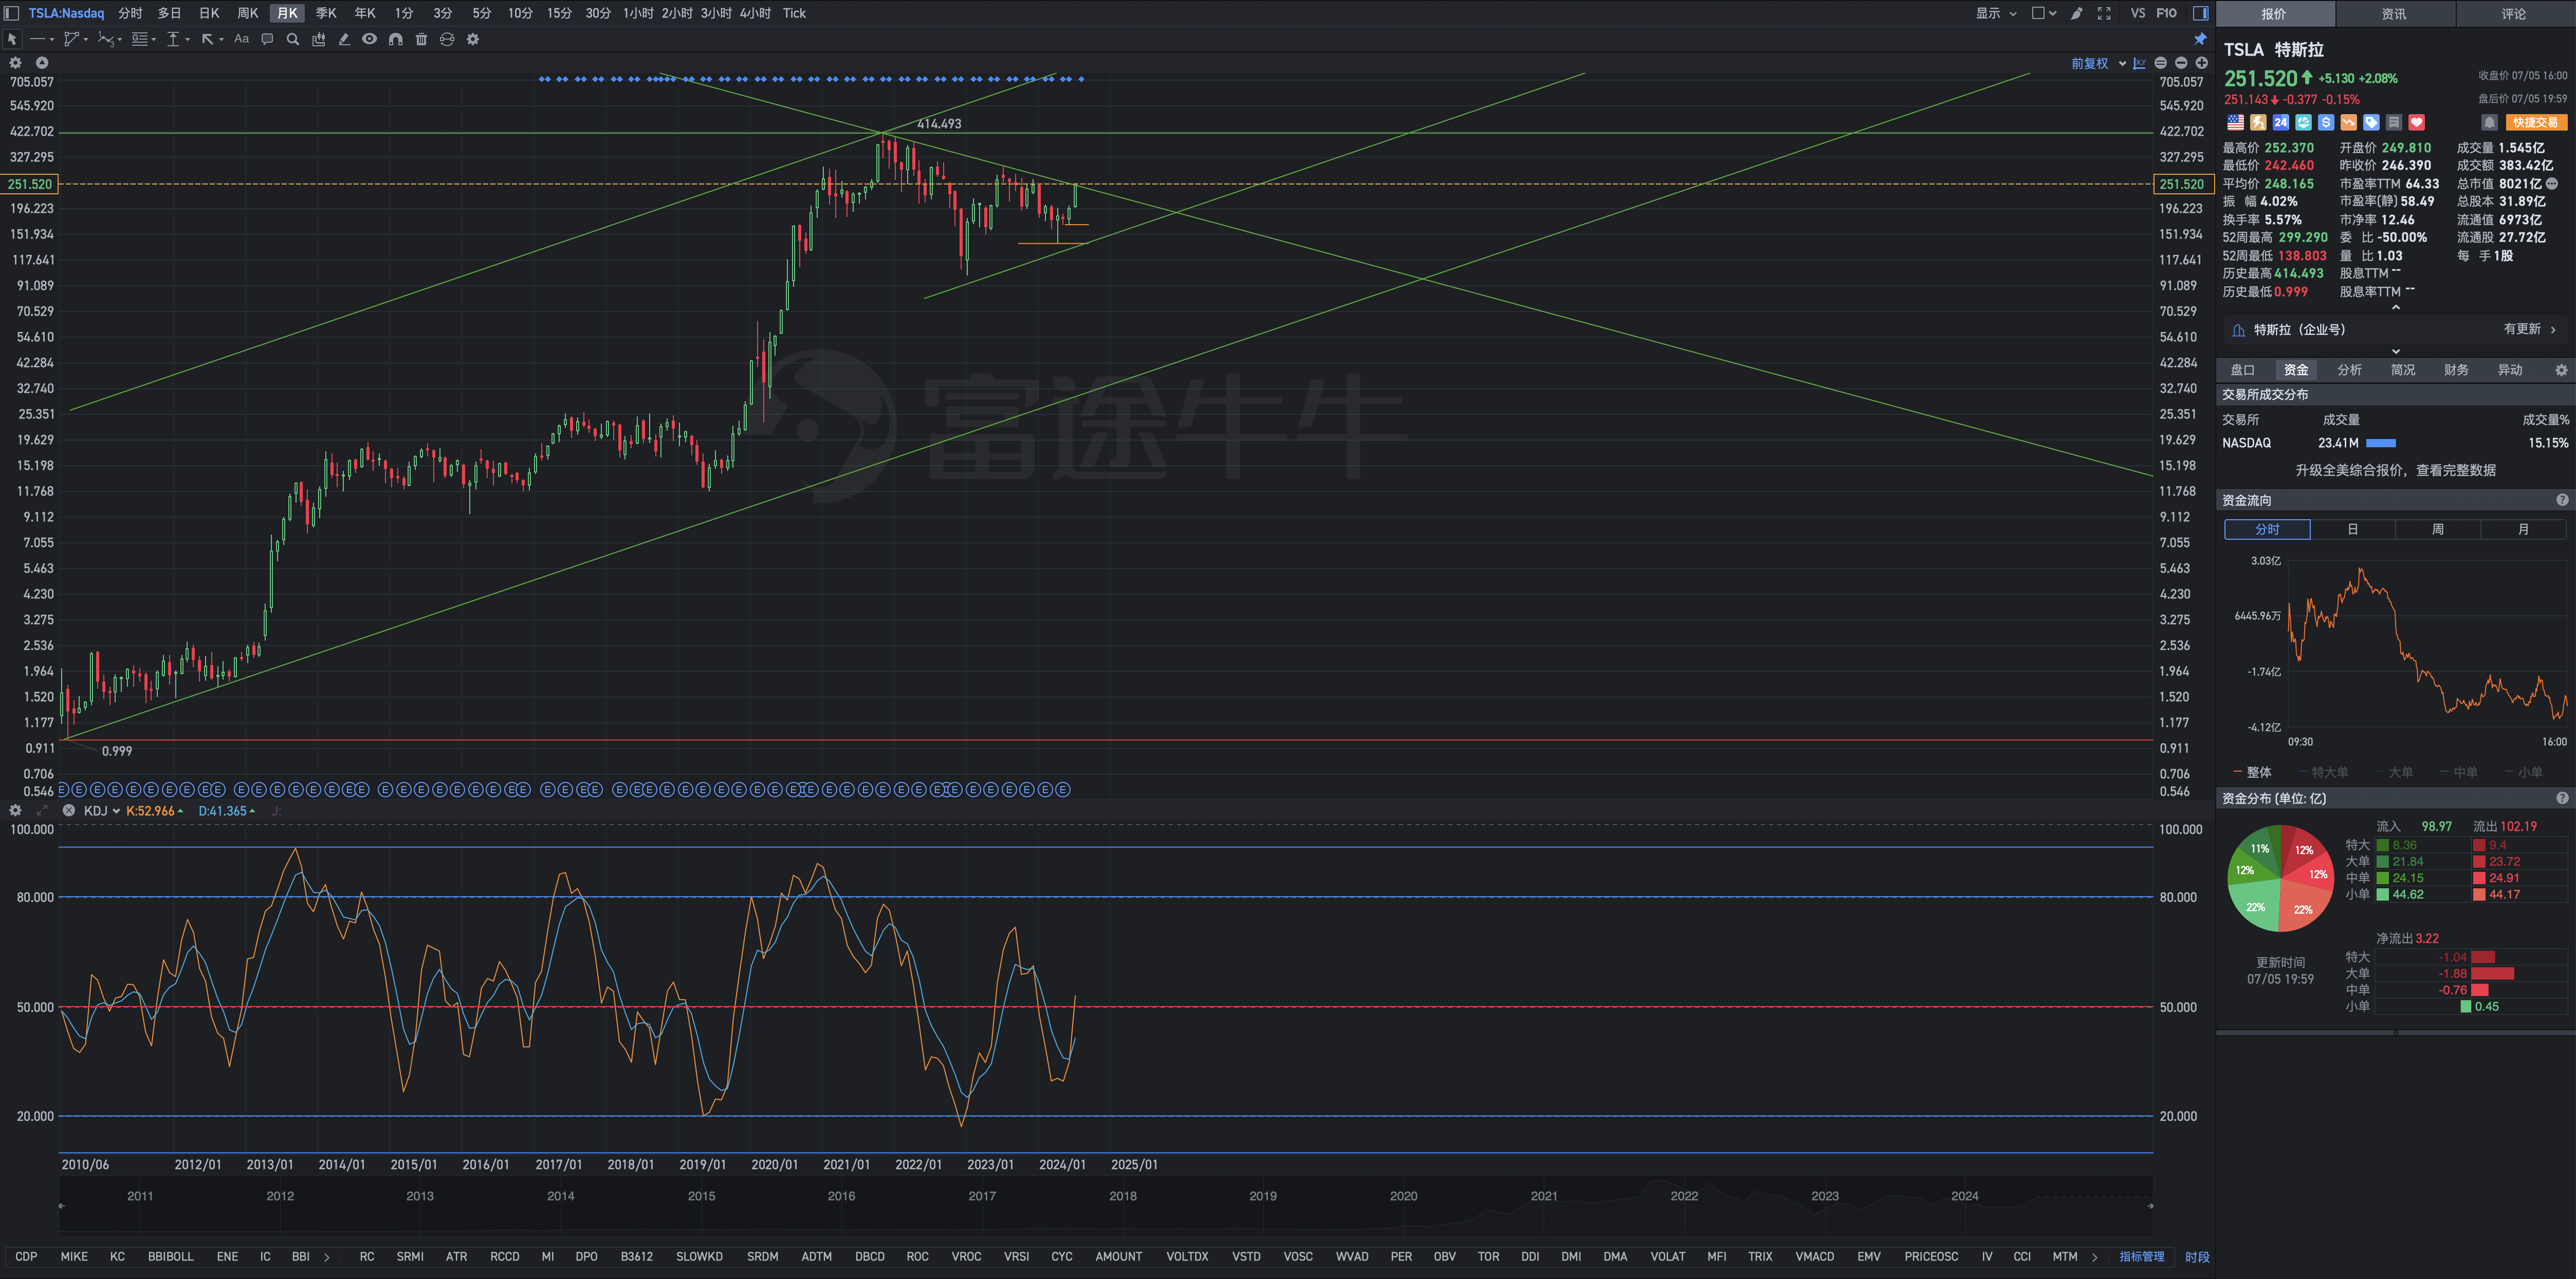
Task: Switch fund flow to 月 monthly
Action: (2523, 529)
